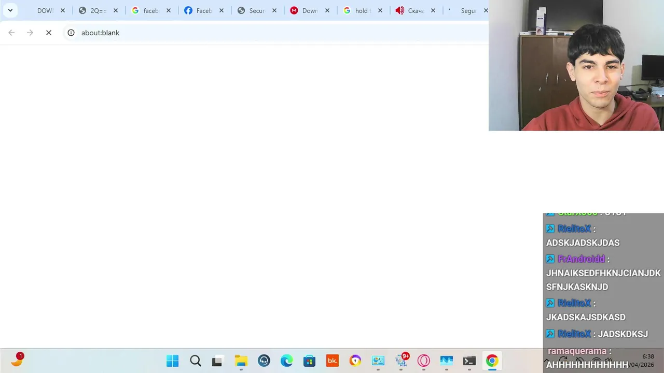
Task: Open the blue wave app on taskbar
Action: (x=447, y=361)
